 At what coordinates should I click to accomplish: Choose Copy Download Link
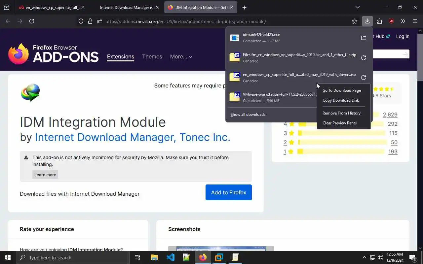[341, 100]
